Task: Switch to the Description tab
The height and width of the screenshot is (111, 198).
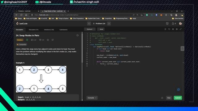Action: pos(19,30)
